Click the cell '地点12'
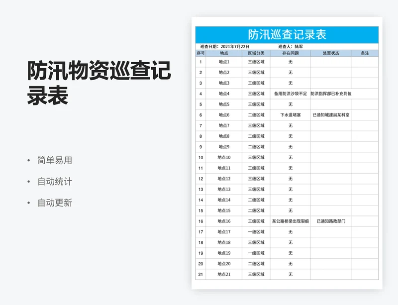 224,179
